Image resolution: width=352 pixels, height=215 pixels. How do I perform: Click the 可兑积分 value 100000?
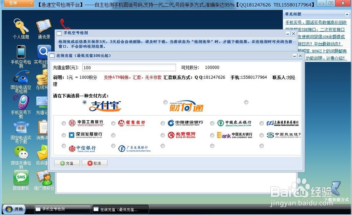tap(212, 67)
